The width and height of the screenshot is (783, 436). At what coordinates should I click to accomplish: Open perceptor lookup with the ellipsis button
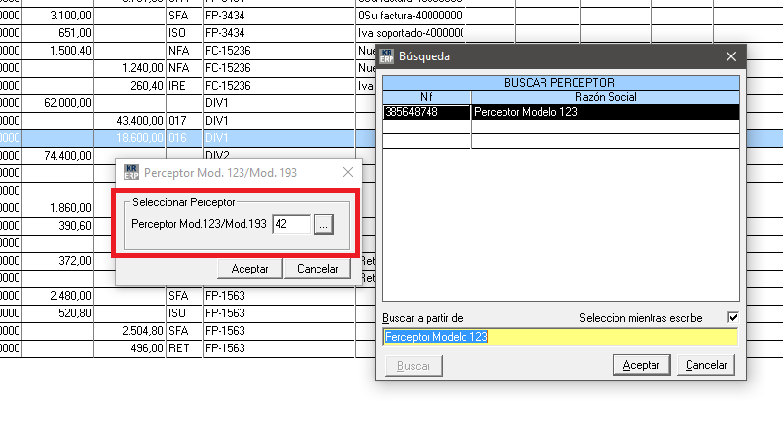(324, 225)
